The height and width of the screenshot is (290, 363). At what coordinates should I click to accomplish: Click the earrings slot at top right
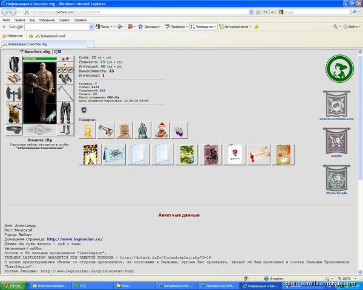coord(65,59)
